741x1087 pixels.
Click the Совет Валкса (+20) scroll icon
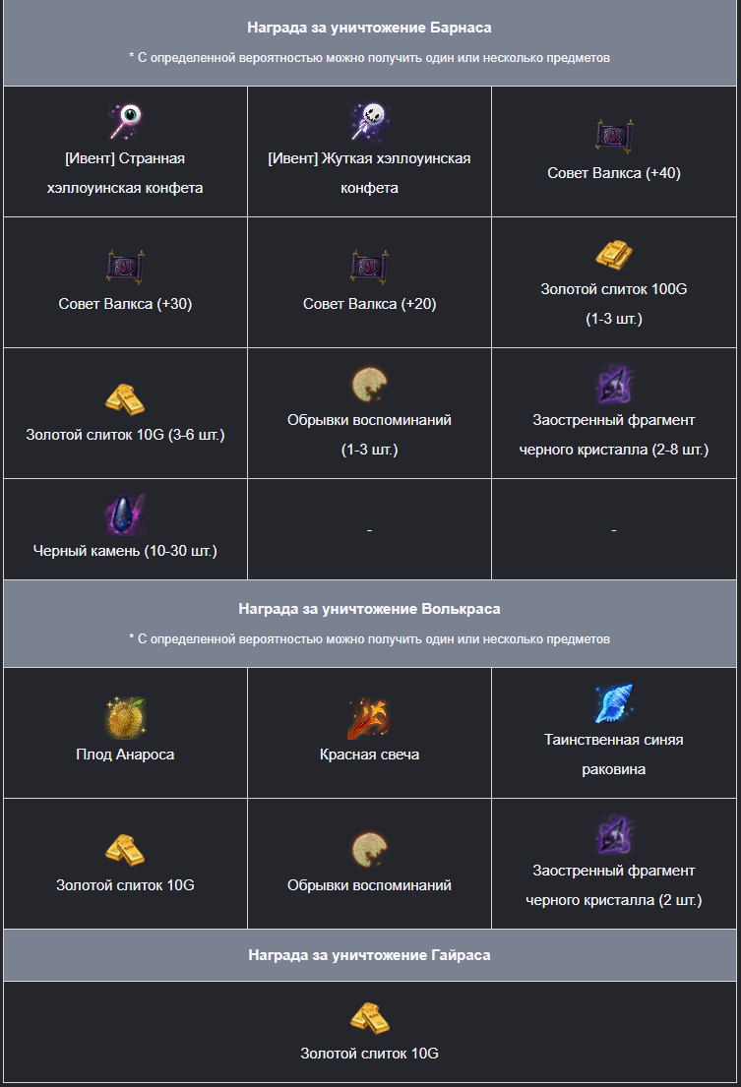(369, 267)
